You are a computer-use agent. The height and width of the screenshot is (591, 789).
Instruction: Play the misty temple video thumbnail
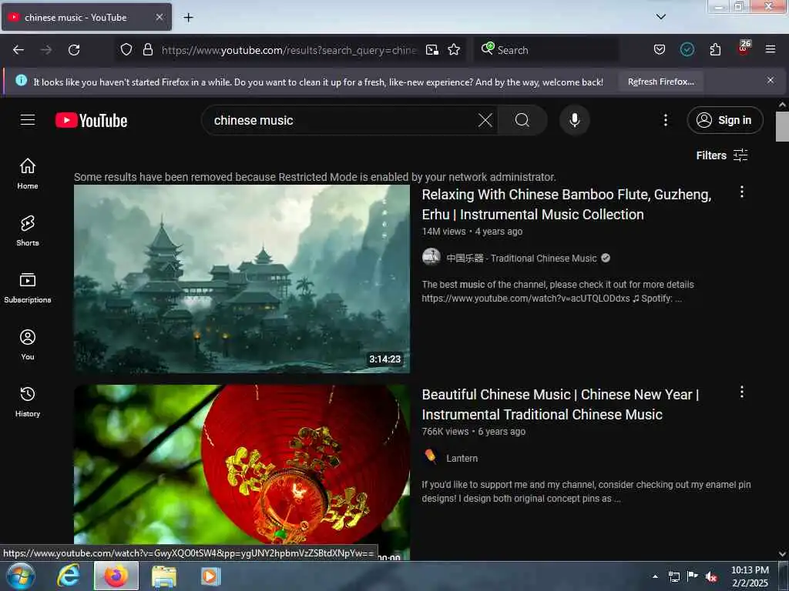pyautogui.click(x=242, y=279)
